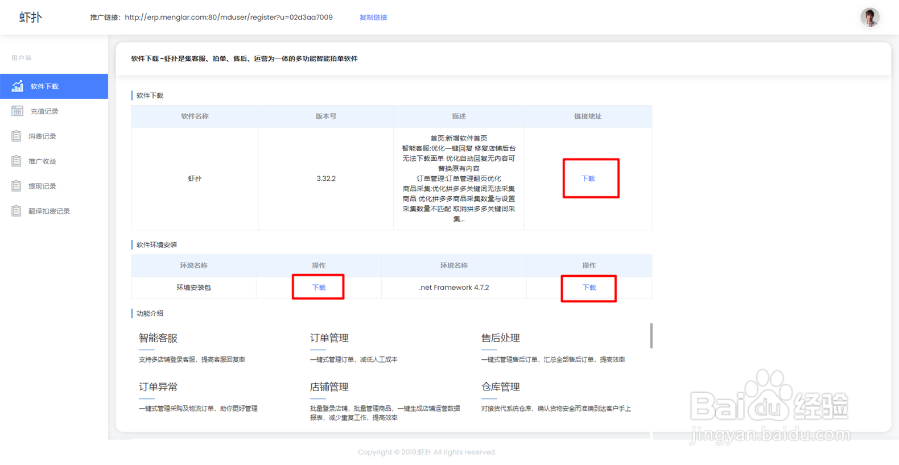Click the clipboard icon beside 翻译扣费记录
The height and width of the screenshot is (465, 899).
click(x=17, y=211)
